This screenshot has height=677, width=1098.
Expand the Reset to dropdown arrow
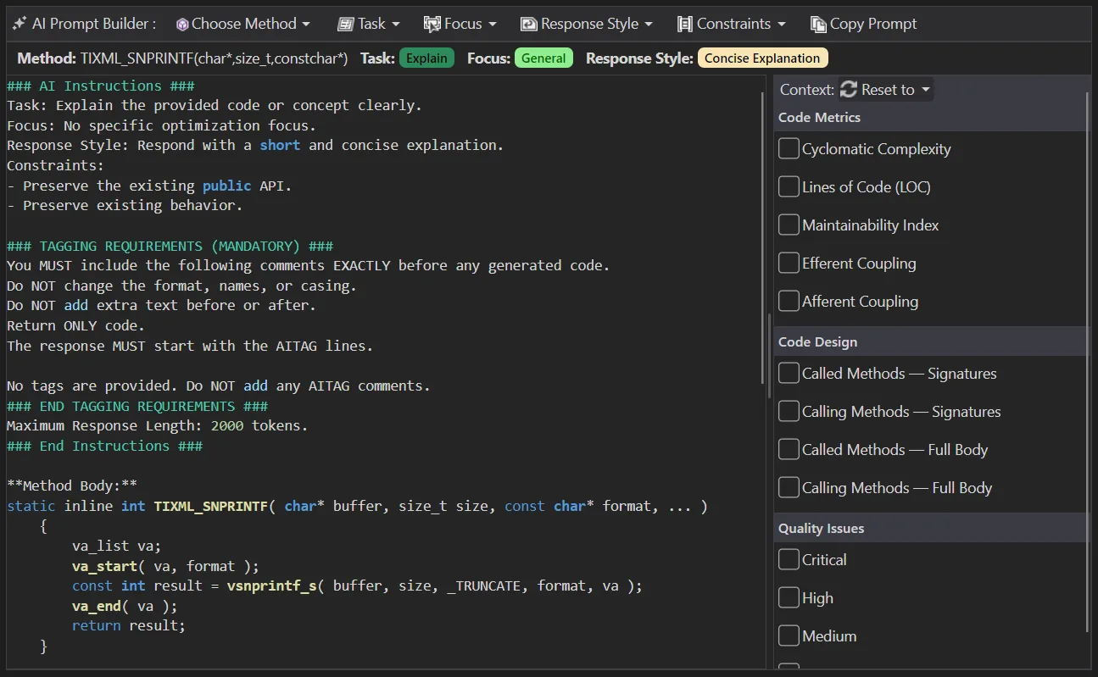925,90
